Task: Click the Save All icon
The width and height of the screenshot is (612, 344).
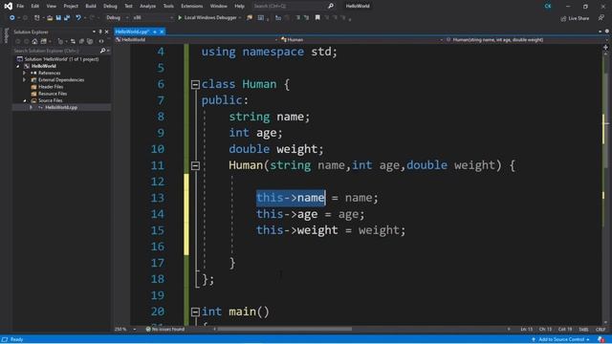Action: (67, 18)
